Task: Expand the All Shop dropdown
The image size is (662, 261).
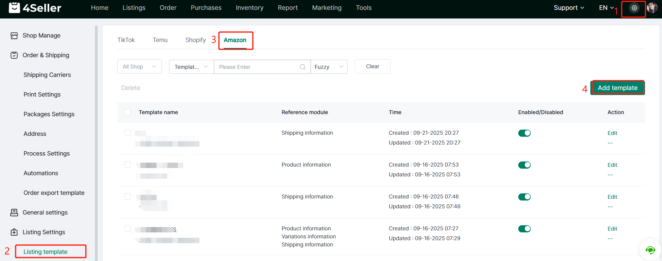Action: coord(139,66)
